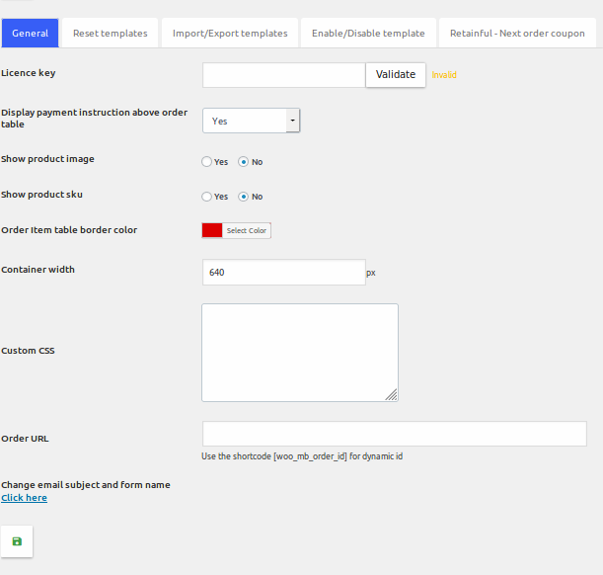Click the Container width field
Image resolution: width=603 pixels, height=575 pixels.
pyautogui.click(x=283, y=272)
